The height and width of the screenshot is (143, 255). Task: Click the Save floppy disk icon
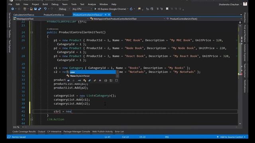35,9
